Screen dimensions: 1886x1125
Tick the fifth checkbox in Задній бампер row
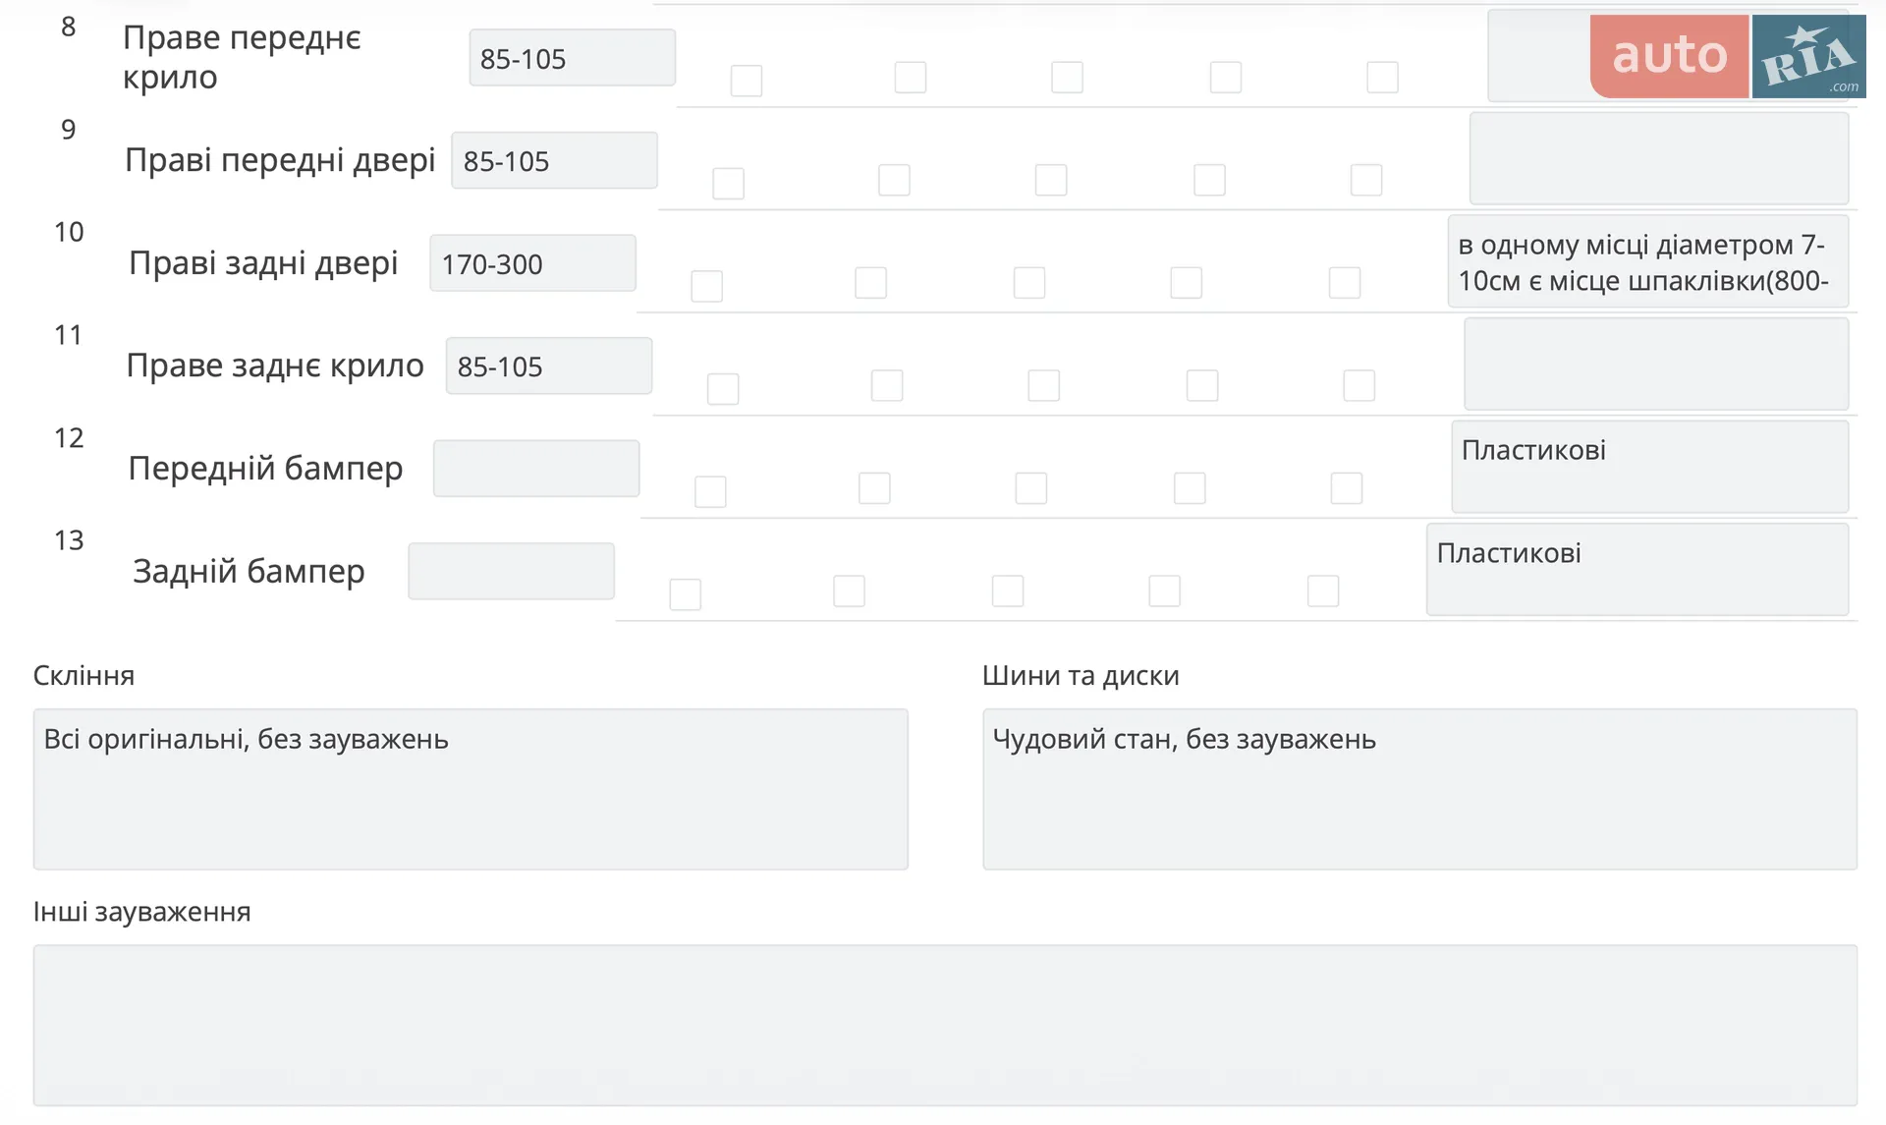(1323, 591)
